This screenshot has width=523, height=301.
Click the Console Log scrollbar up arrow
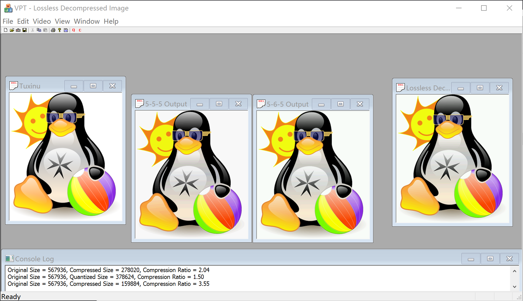click(514, 271)
